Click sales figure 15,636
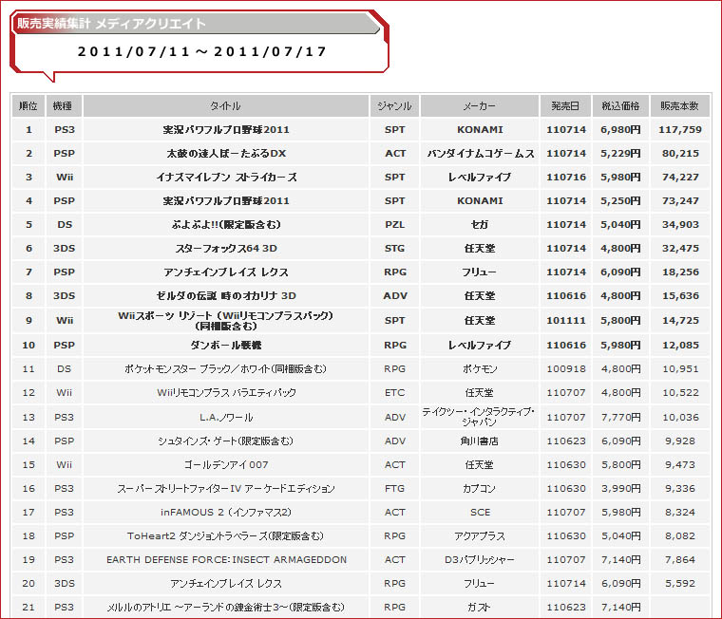722x619 pixels. click(x=680, y=296)
